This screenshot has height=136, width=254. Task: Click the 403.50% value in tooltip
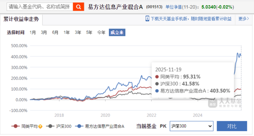pos(220,91)
